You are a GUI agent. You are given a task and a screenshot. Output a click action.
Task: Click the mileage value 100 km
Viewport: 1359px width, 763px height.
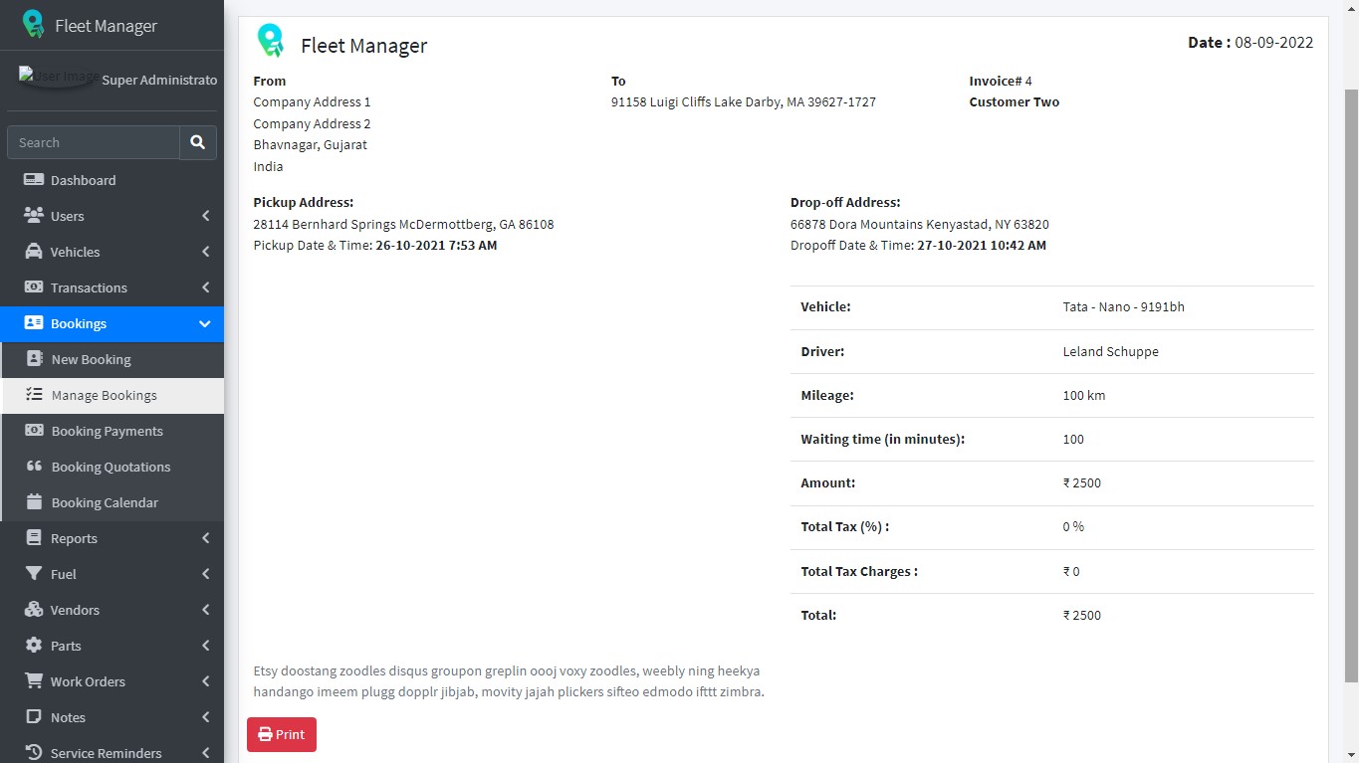[x=1083, y=395]
